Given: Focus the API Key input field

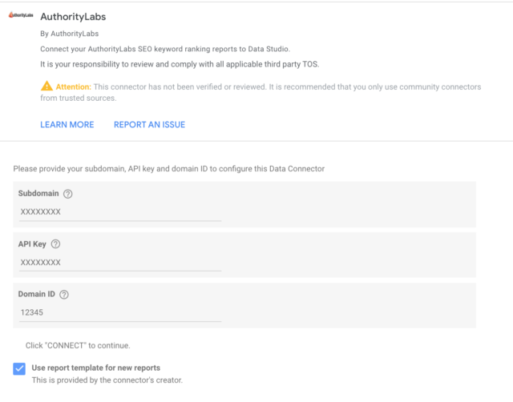Looking at the screenshot, I should [120, 262].
